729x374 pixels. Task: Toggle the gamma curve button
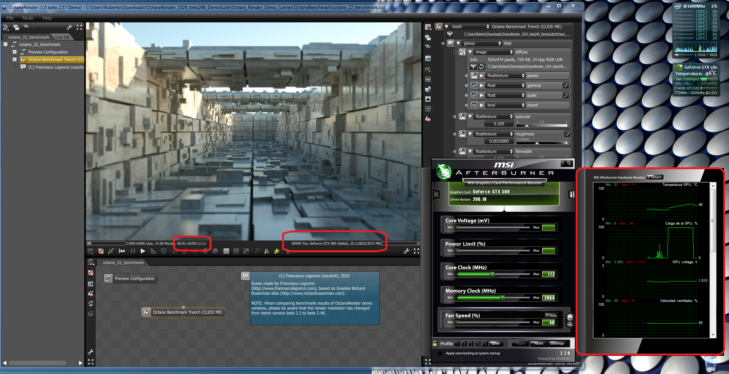coord(565,85)
